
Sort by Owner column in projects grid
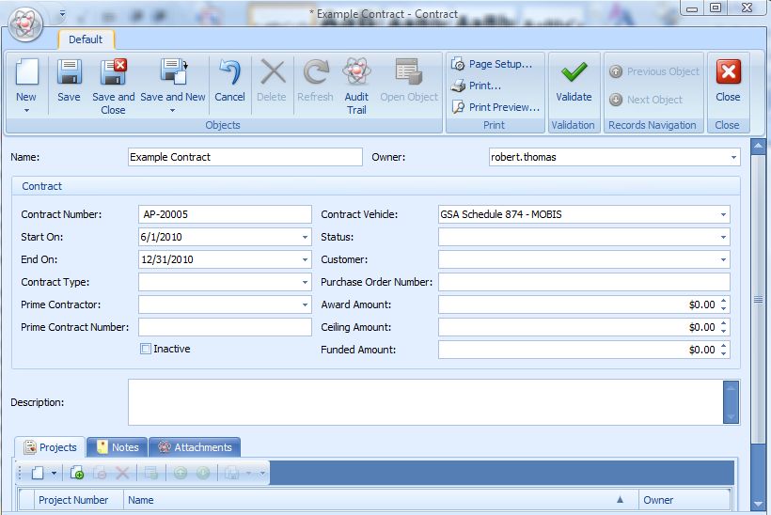pos(684,500)
